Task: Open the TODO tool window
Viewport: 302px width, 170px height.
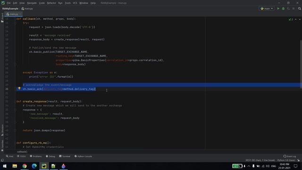Action: (x=21, y=156)
